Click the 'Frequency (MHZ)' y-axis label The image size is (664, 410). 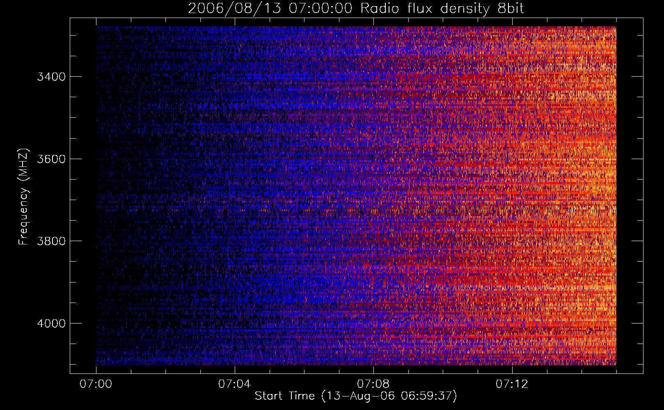coord(24,197)
